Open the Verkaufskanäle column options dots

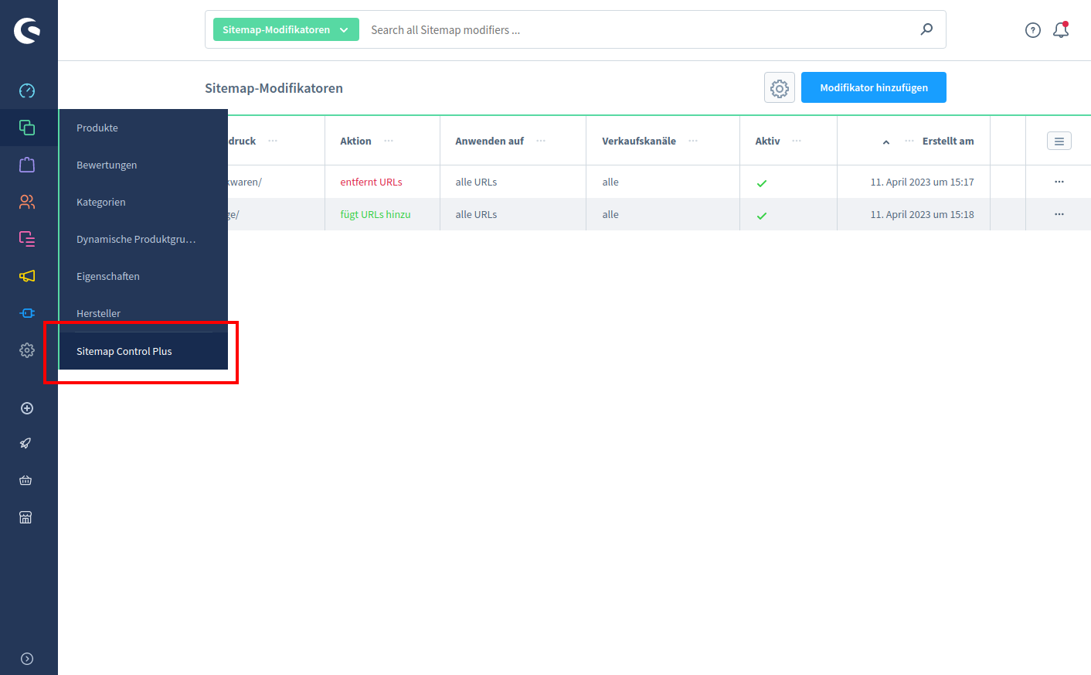[693, 141]
